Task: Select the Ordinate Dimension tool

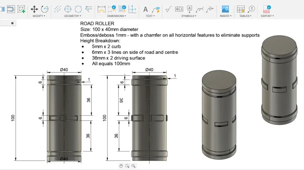Action: click(132, 9)
